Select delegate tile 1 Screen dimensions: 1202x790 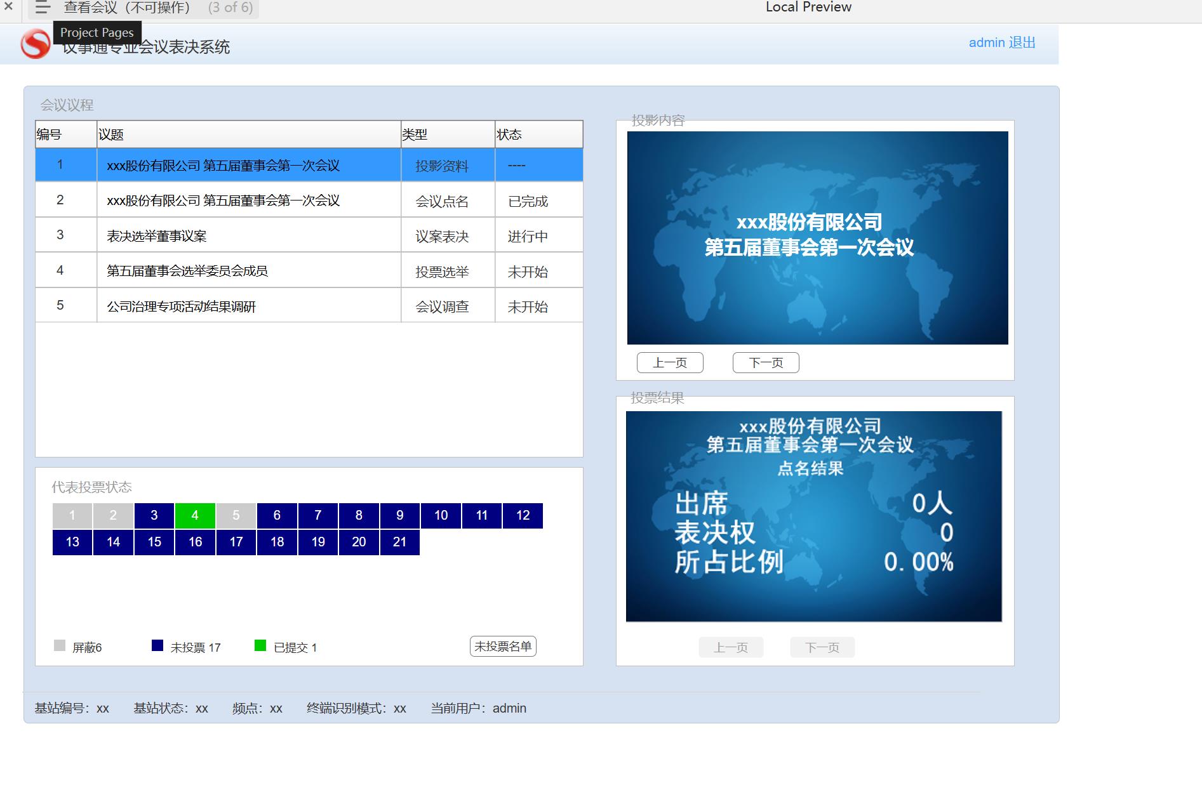72,515
